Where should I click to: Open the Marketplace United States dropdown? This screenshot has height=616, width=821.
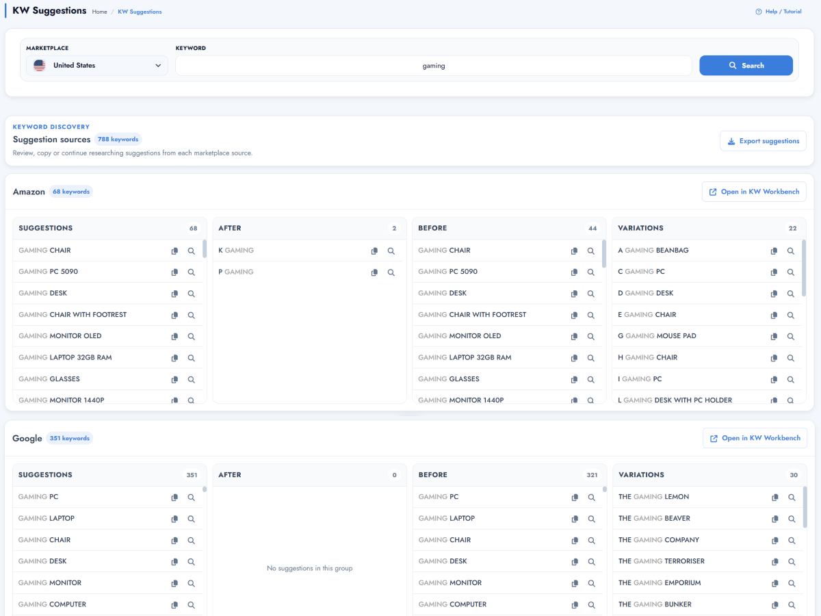[x=97, y=66]
